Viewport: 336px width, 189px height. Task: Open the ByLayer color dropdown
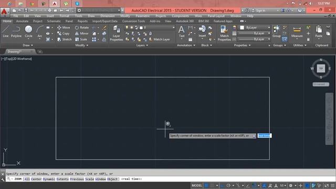click(x=255, y=28)
